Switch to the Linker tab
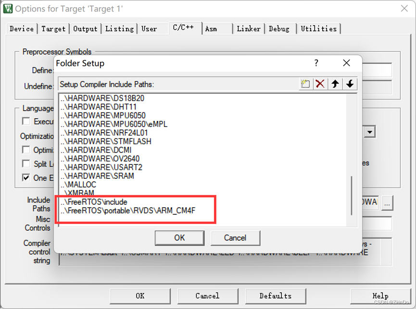Image resolution: width=416 pixels, height=309 pixels. [x=249, y=29]
